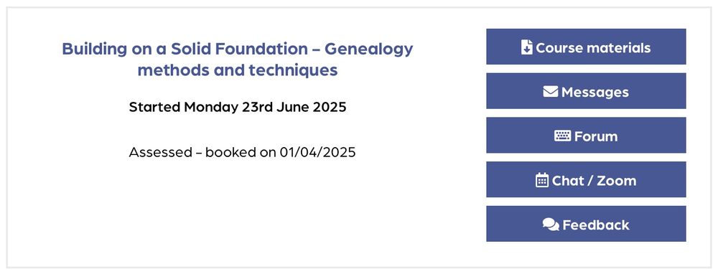
Task: Open the Feedback section
Action: 586,224
